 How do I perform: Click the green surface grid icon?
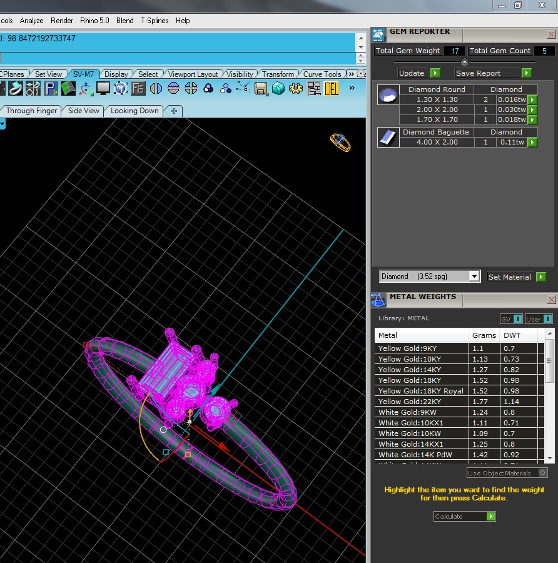click(68, 88)
